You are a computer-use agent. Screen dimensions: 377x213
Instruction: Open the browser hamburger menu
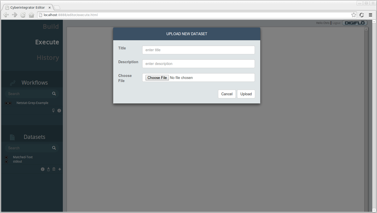coord(370,15)
